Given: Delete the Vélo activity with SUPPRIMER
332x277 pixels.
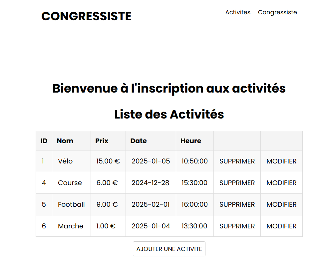Looking at the screenshot, I should point(237,161).
